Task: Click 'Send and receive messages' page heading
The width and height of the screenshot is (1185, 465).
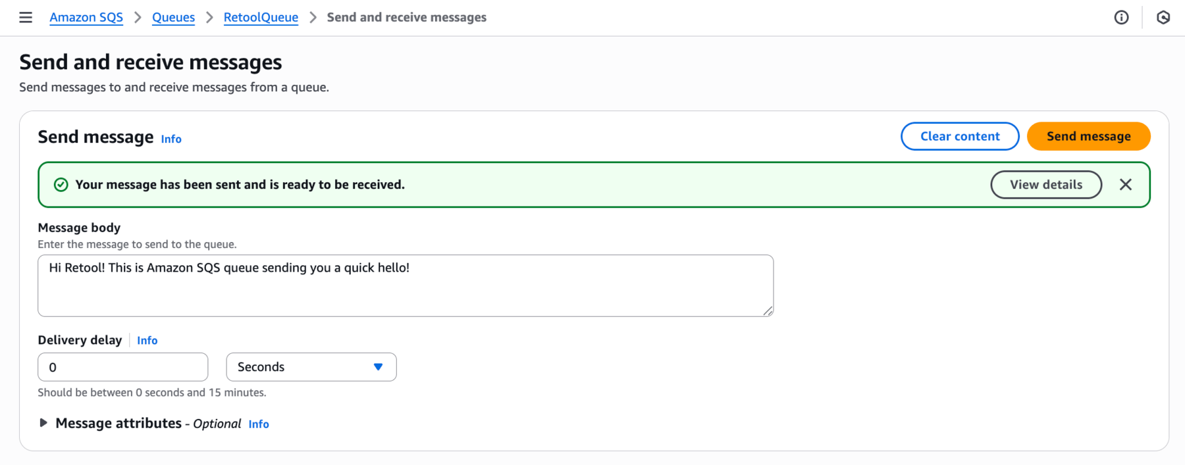Action: [151, 62]
